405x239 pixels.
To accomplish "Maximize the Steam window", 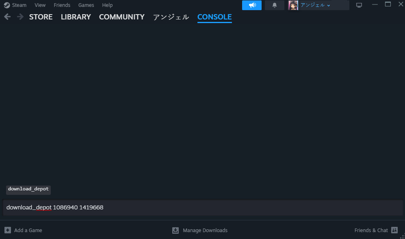I will [x=388, y=4].
